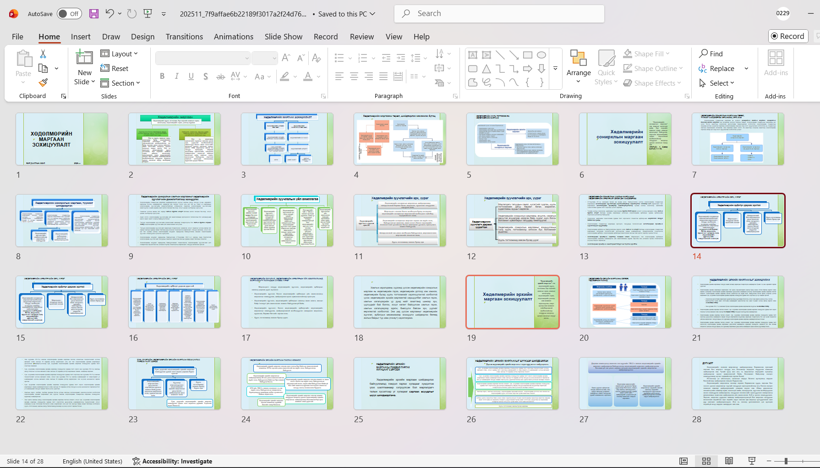
Task: Toggle AutoSave switch
Action: click(x=69, y=14)
